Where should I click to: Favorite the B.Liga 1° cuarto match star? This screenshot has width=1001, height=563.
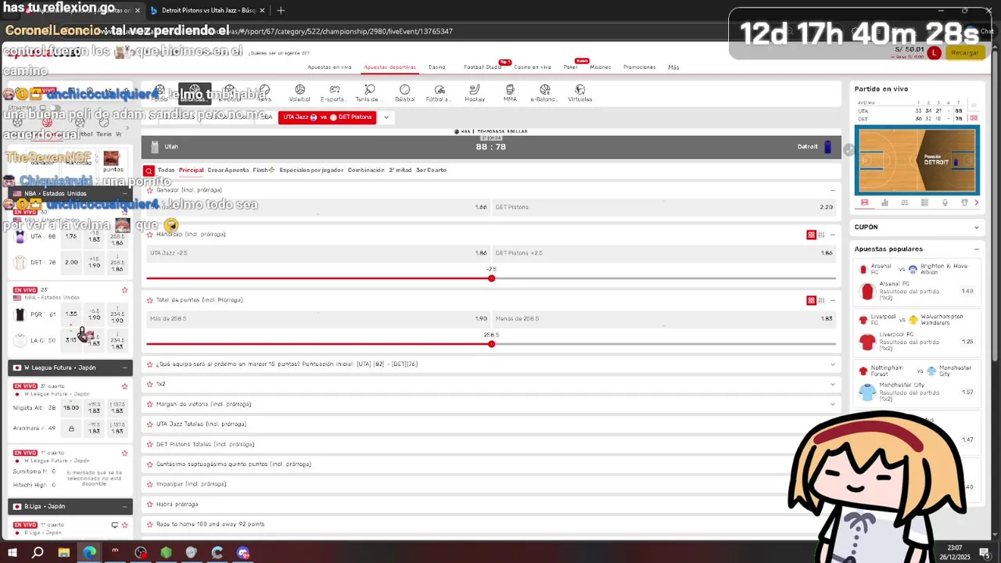(124, 525)
